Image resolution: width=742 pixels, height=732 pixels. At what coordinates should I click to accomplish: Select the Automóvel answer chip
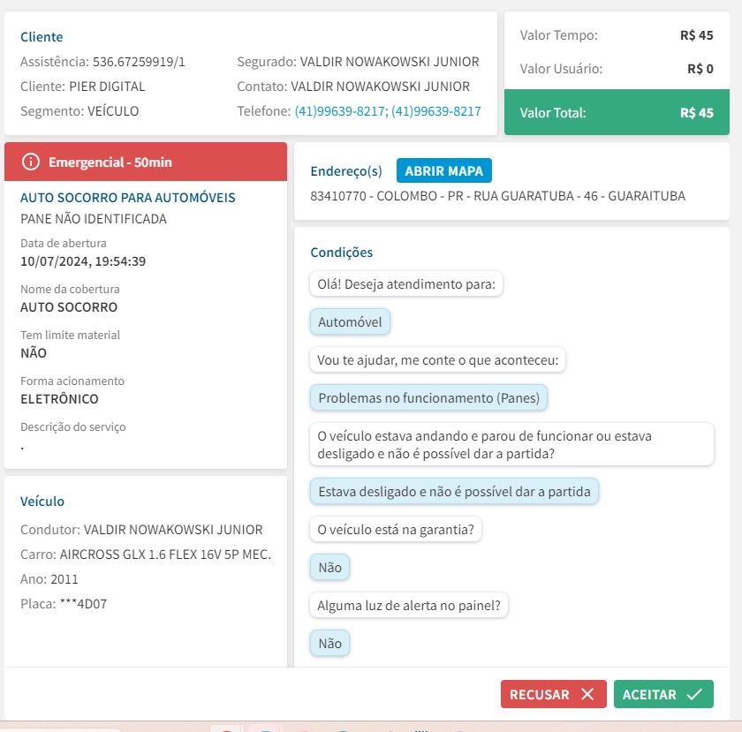click(350, 321)
